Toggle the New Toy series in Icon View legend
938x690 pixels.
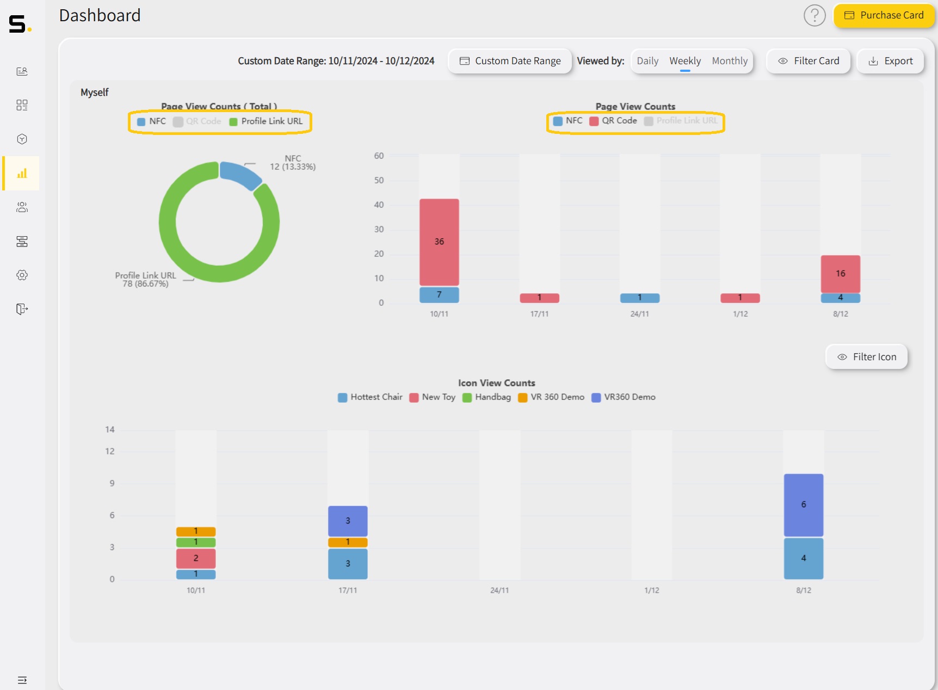[x=432, y=397]
